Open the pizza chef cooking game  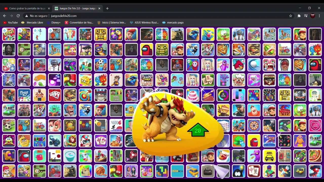(116, 141)
